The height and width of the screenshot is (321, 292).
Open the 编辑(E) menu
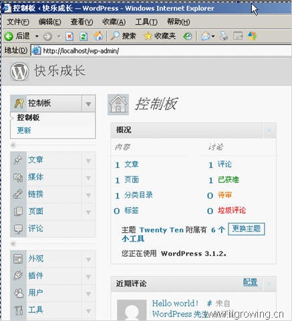pos(50,22)
